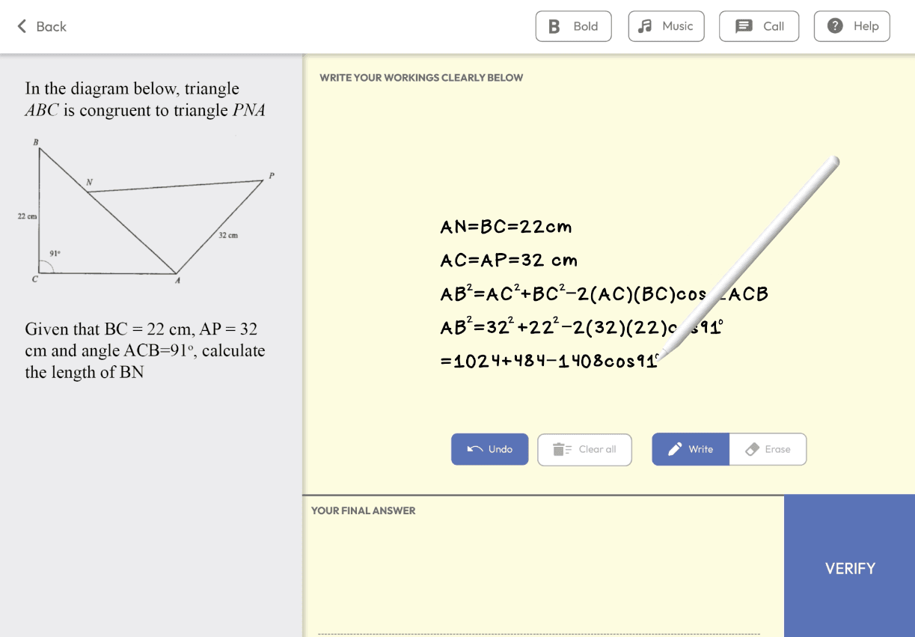Click the Write pencil icon
The image size is (915, 637).
(675, 449)
